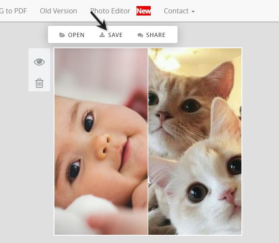Click the trash can delete icon
This screenshot has height=243, width=279.
[x=39, y=83]
